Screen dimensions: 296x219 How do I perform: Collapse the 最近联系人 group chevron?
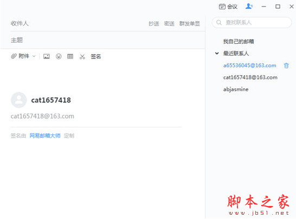click(217, 54)
